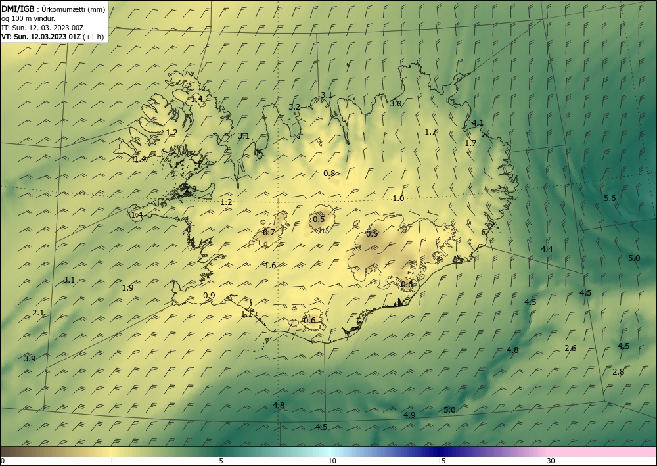This screenshot has height=466, width=657.
Task: Click the 1.9 value over the sea
Action: click(127, 287)
